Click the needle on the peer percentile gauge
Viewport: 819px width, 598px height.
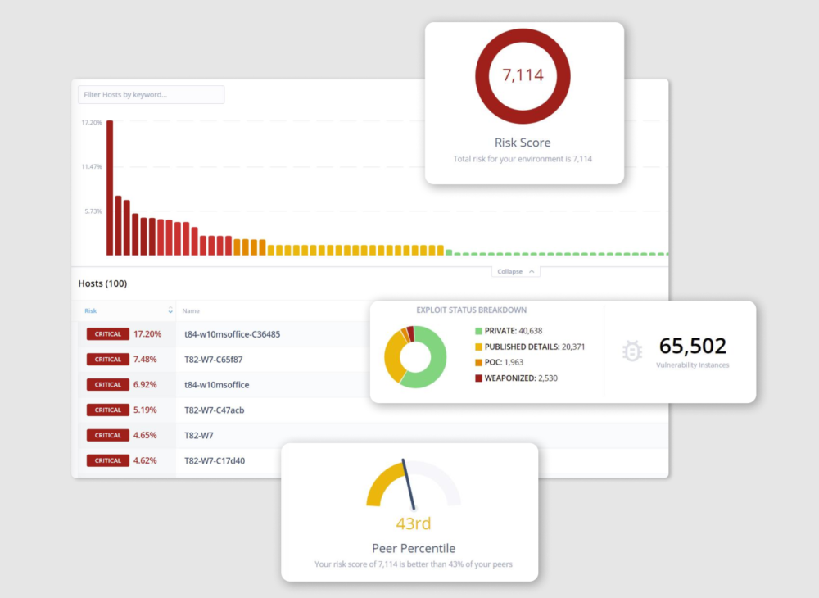click(x=409, y=485)
